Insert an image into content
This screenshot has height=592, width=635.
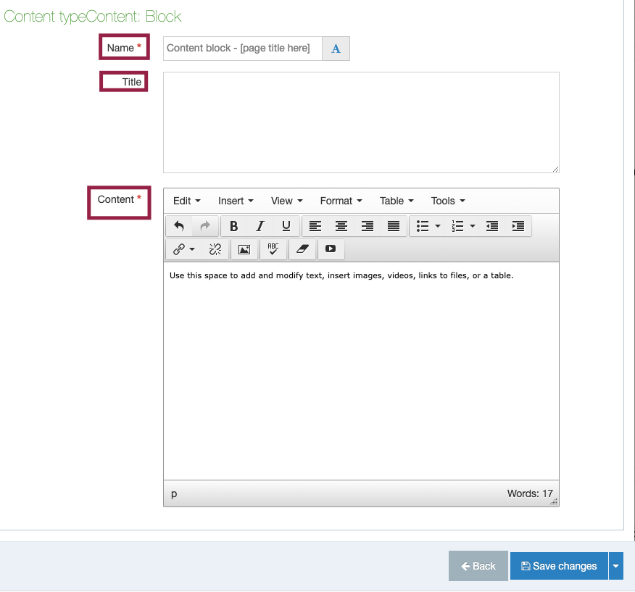point(244,249)
